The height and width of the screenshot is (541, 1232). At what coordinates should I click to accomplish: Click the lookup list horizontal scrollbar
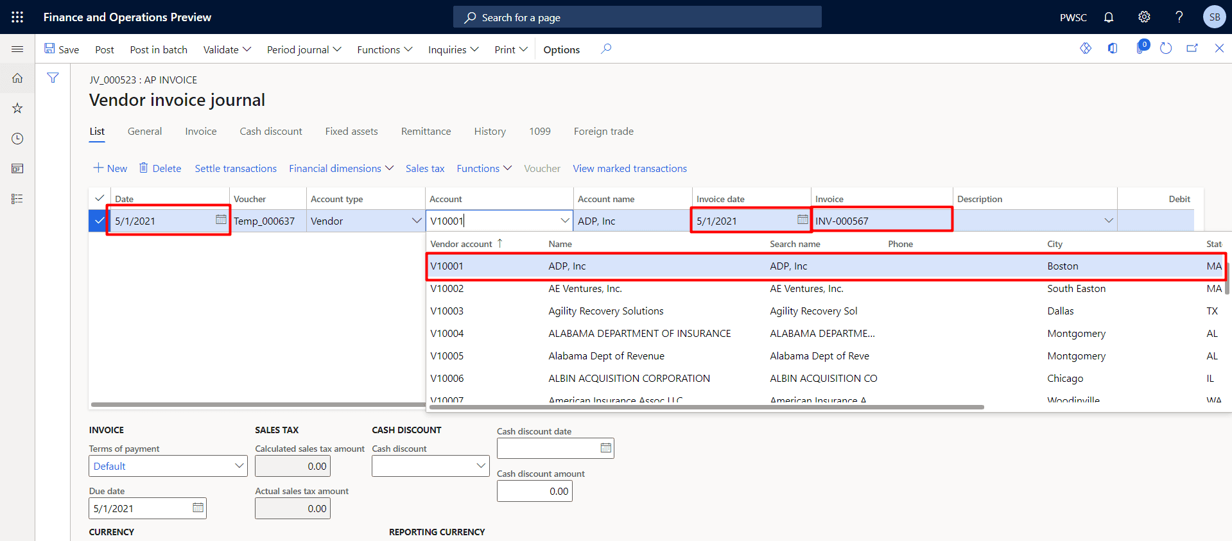tap(706, 407)
